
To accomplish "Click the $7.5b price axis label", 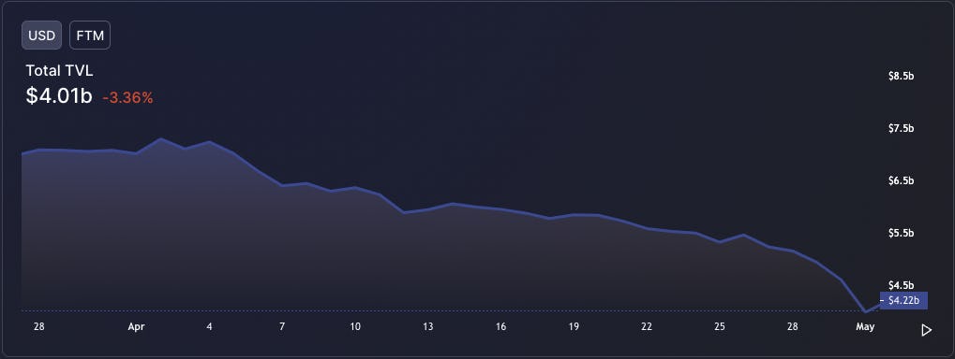I will (x=902, y=128).
